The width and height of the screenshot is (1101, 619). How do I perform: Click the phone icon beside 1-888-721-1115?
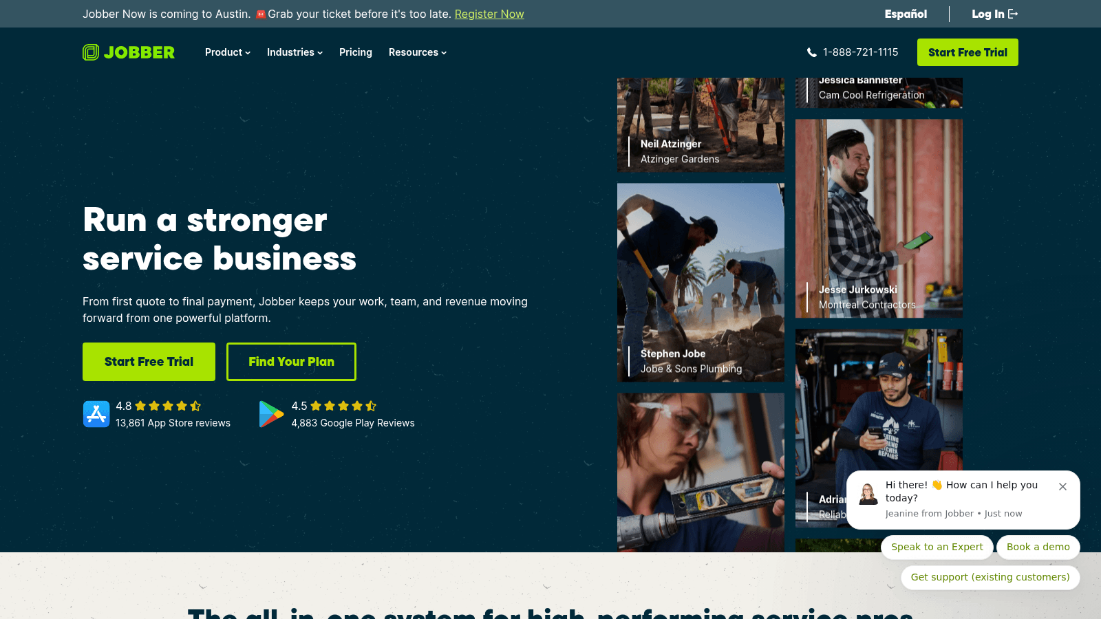point(812,52)
